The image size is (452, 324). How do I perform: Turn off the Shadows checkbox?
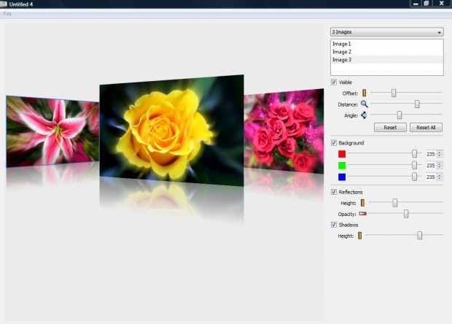click(335, 225)
